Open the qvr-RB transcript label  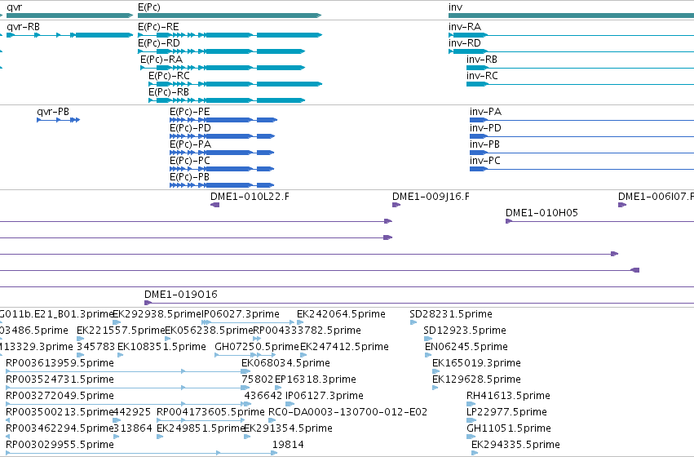pyautogui.click(x=23, y=27)
